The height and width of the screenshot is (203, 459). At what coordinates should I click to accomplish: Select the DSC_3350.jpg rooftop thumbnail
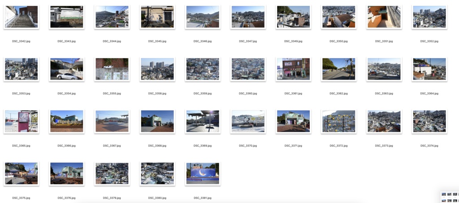click(x=339, y=17)
